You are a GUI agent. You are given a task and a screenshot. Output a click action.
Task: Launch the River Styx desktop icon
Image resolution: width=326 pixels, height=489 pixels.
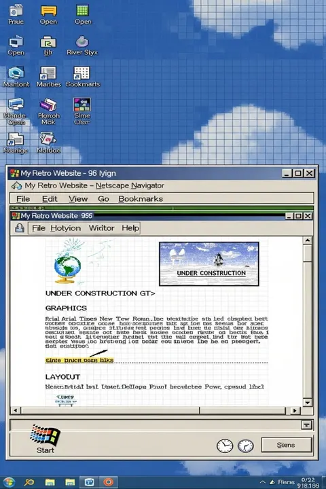(82, 46)
